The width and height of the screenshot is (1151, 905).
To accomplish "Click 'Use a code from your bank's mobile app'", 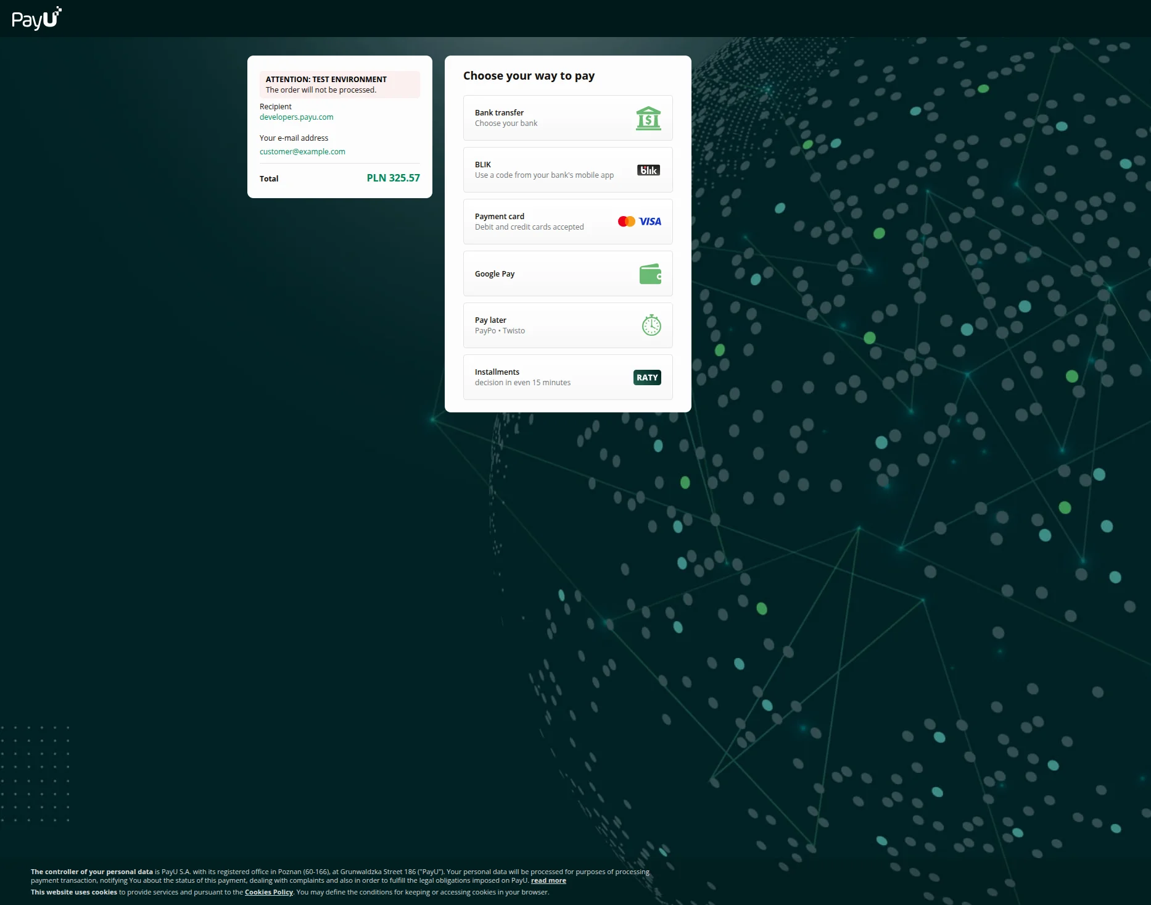I will [544, 175].
